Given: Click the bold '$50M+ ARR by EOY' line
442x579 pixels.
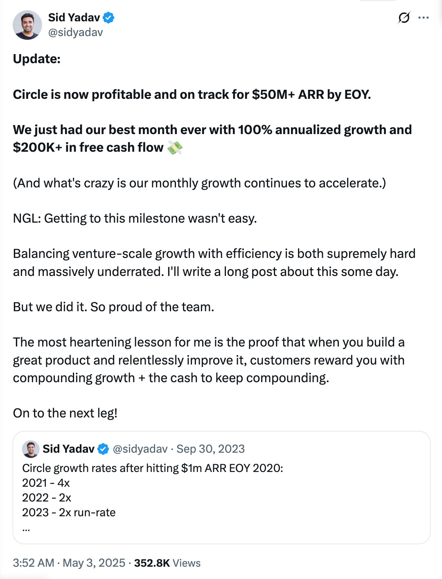Looking at the screenshot, I should [192, 95].
